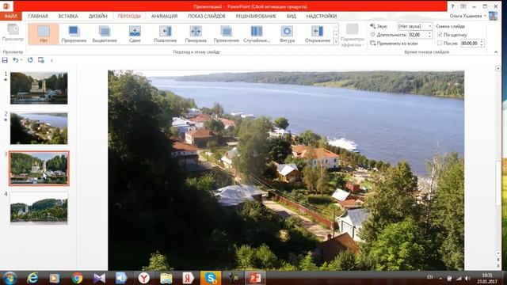Open Yandex browser from taskbar
507x285 pixels.
pos(144,278)
